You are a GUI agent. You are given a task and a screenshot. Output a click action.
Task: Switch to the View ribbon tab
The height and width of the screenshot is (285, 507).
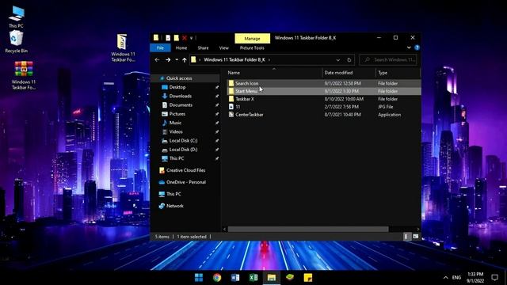223,47
